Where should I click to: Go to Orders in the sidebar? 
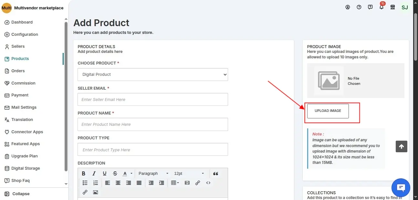tap(18, 71)
